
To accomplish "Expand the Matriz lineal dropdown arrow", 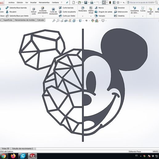I will coord(91,16).
